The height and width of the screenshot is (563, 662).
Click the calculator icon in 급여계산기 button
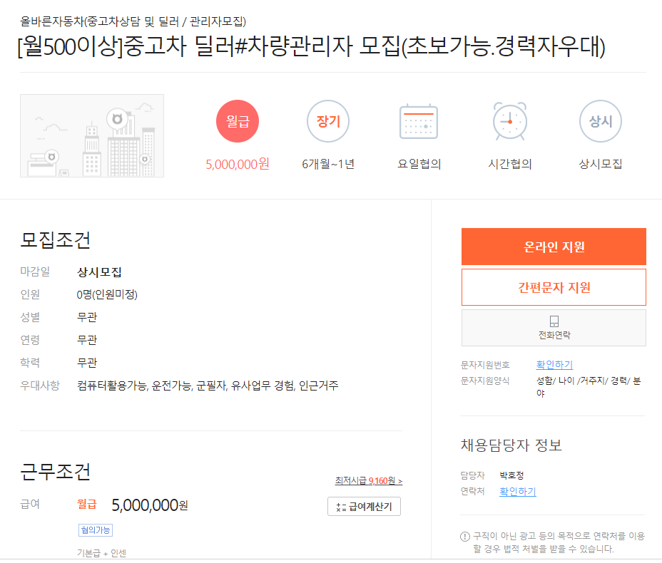(x=341, y=507)
